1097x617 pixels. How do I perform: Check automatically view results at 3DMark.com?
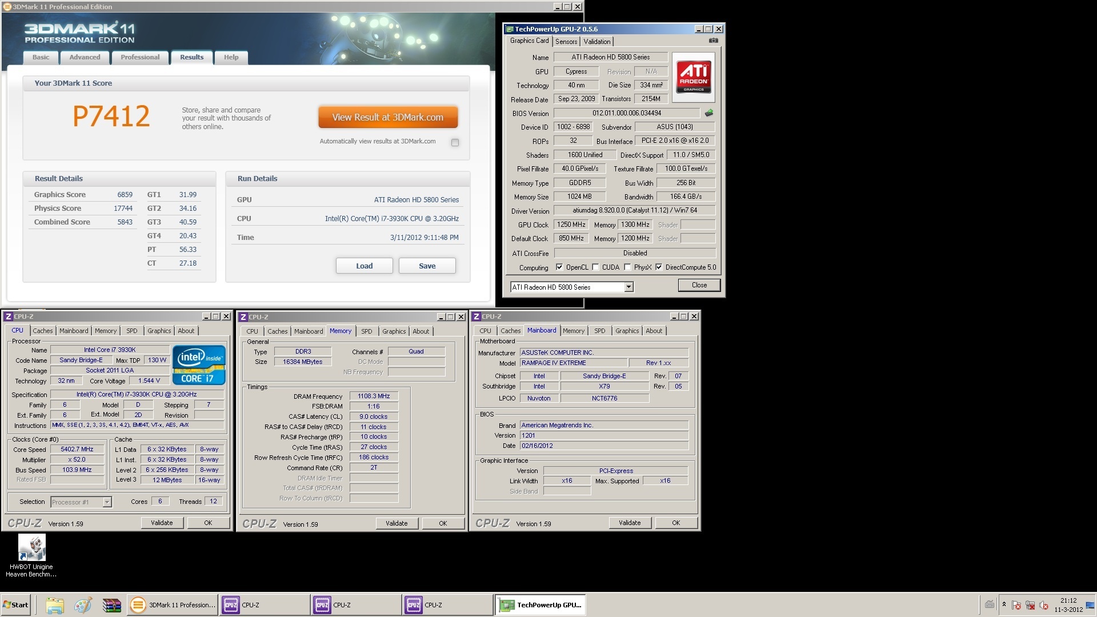pyautogui.click(x=455, y=142)
